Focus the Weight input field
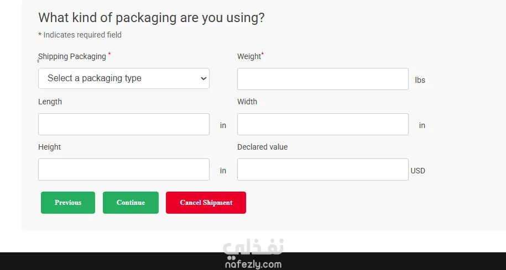This screenshot has width=506, height=270. pyautogui.click(x=322, y=79)
